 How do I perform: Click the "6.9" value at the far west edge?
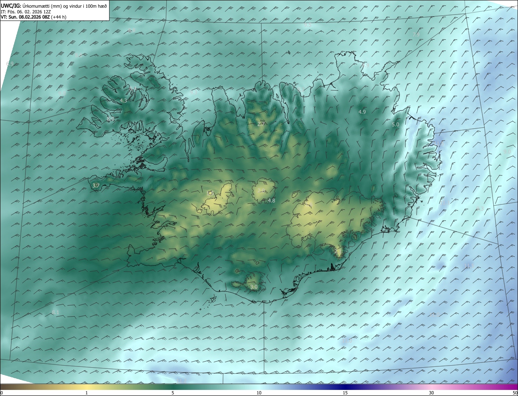click(10, 64)
